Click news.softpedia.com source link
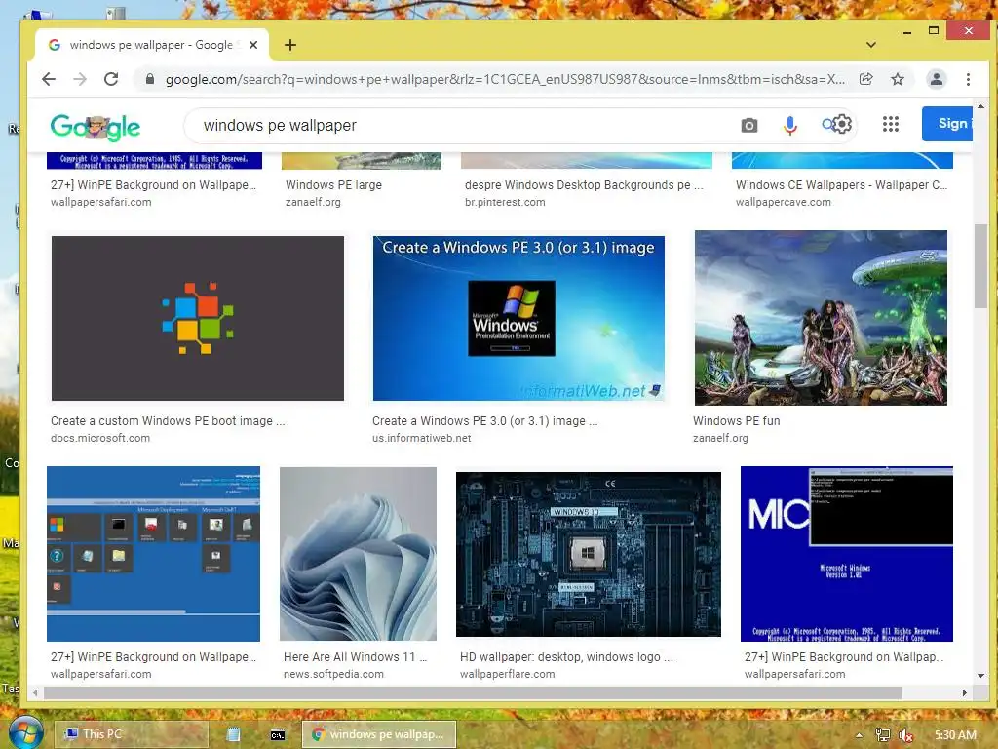 [x=333, y=674]
